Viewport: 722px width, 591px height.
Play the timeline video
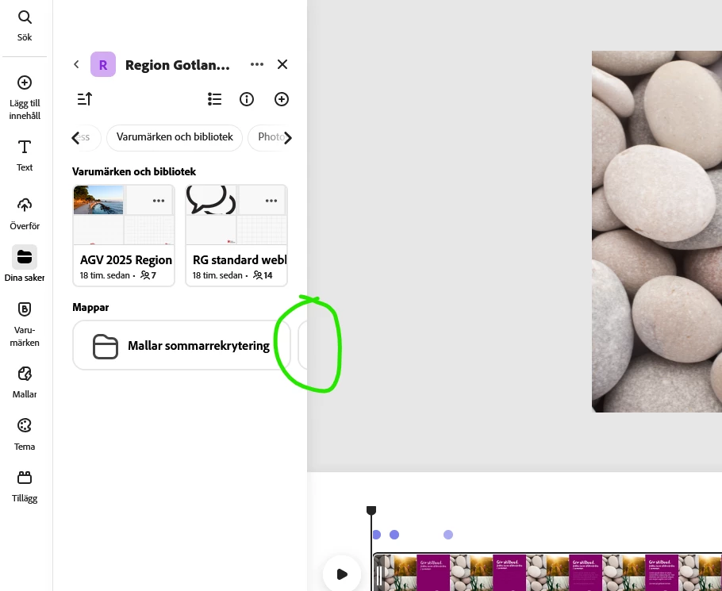point(342,574)
